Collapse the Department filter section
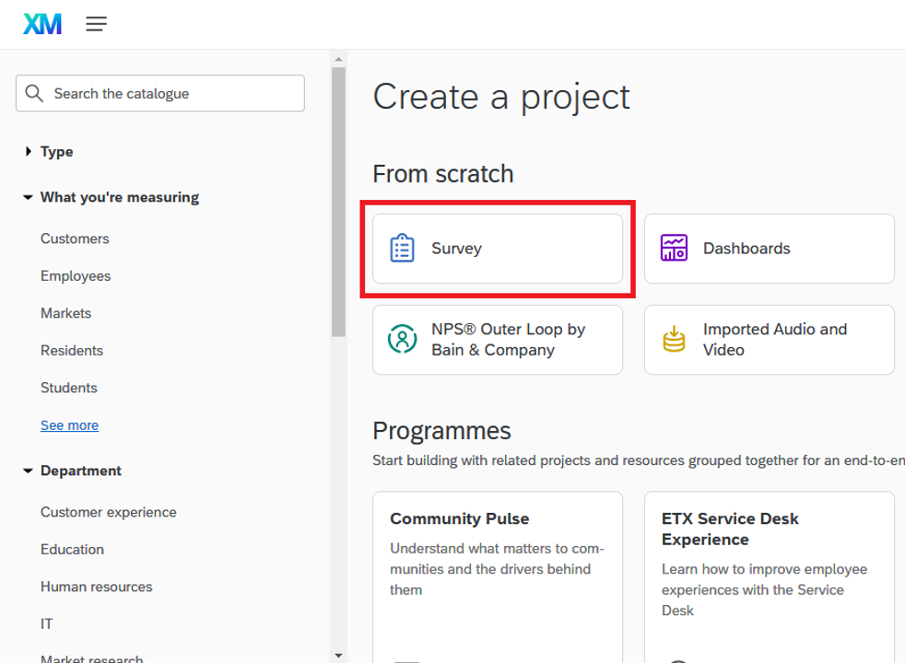The height and width of the screenshot is (663, 905). point(29,471)
